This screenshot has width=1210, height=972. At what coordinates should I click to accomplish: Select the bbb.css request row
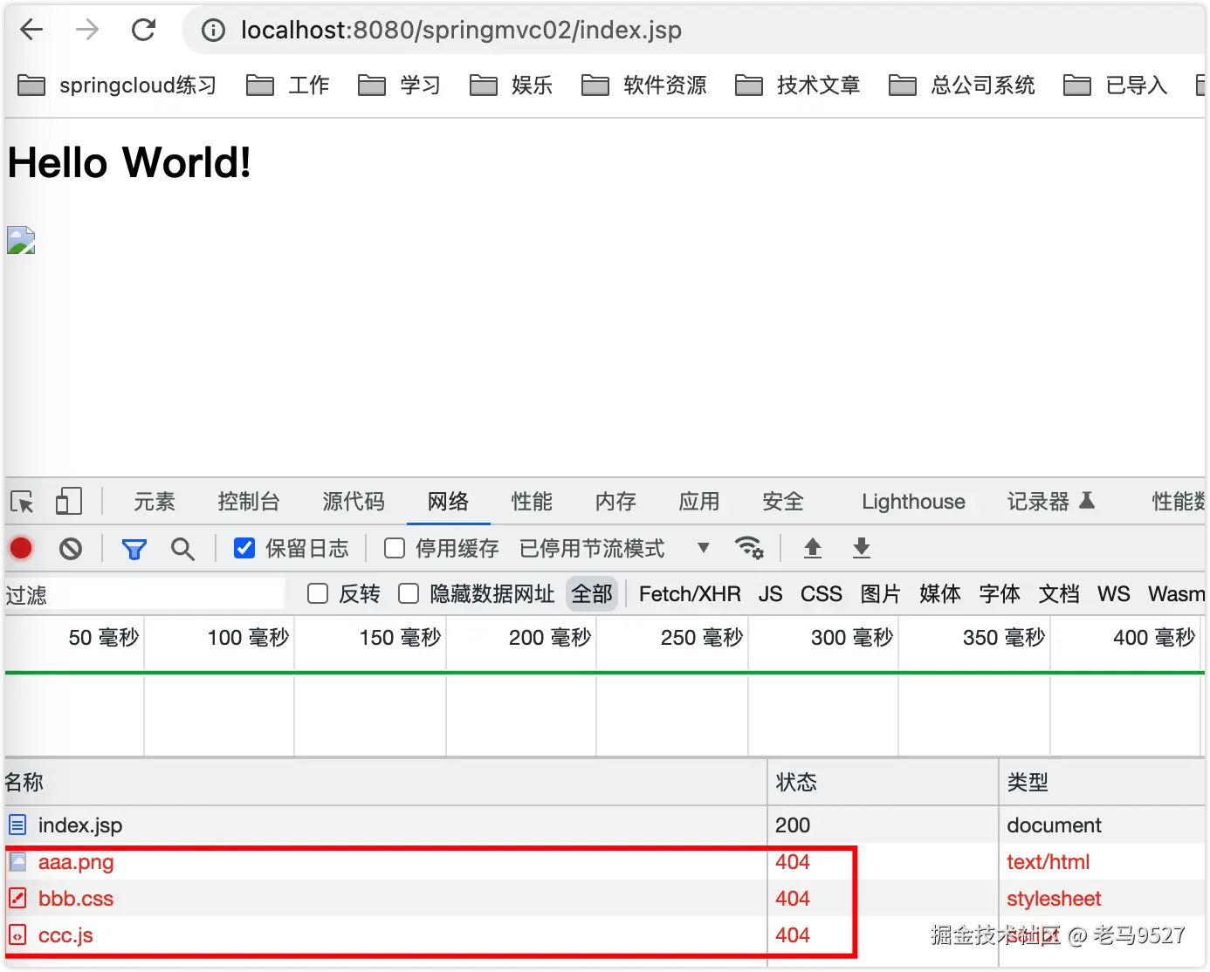pyautogui.click(x=604, y=899)
